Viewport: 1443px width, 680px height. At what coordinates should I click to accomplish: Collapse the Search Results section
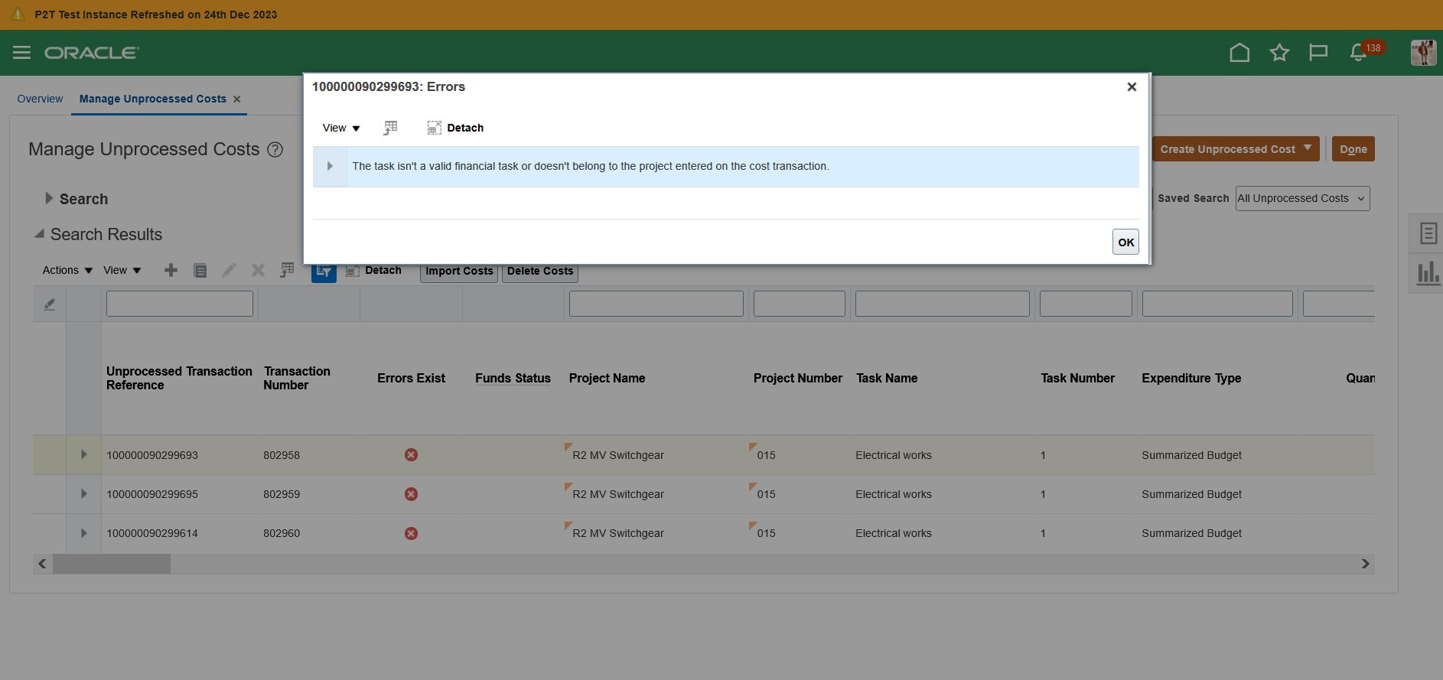point(39,234)
